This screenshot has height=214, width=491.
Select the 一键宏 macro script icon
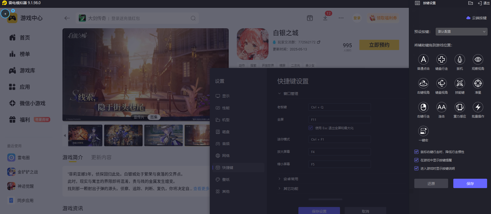pos(423,131)
